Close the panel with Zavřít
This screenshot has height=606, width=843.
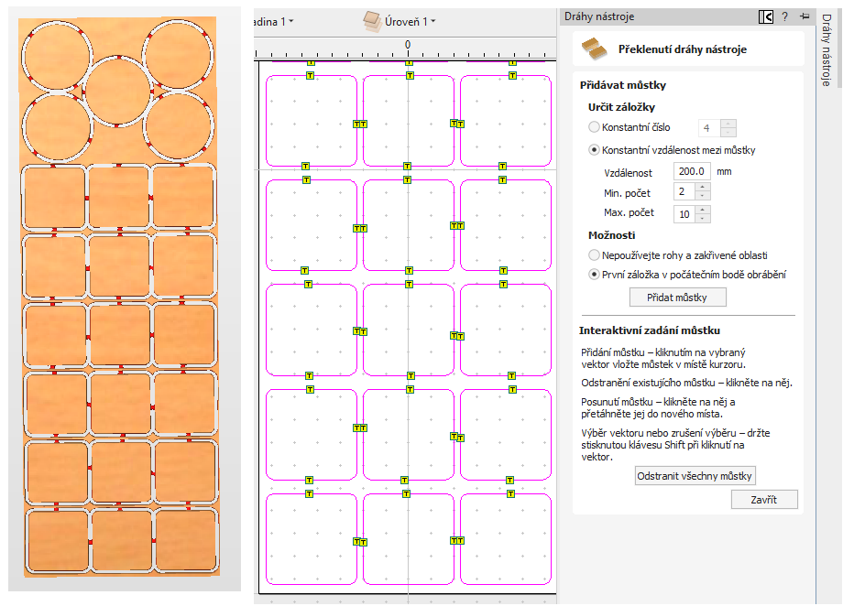[764, 500]
